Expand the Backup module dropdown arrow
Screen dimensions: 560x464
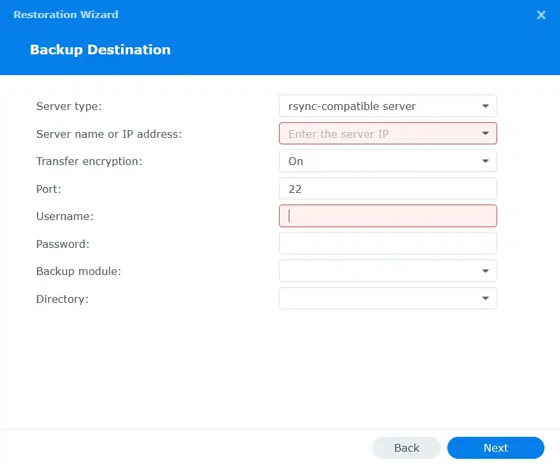click(485, 271)
